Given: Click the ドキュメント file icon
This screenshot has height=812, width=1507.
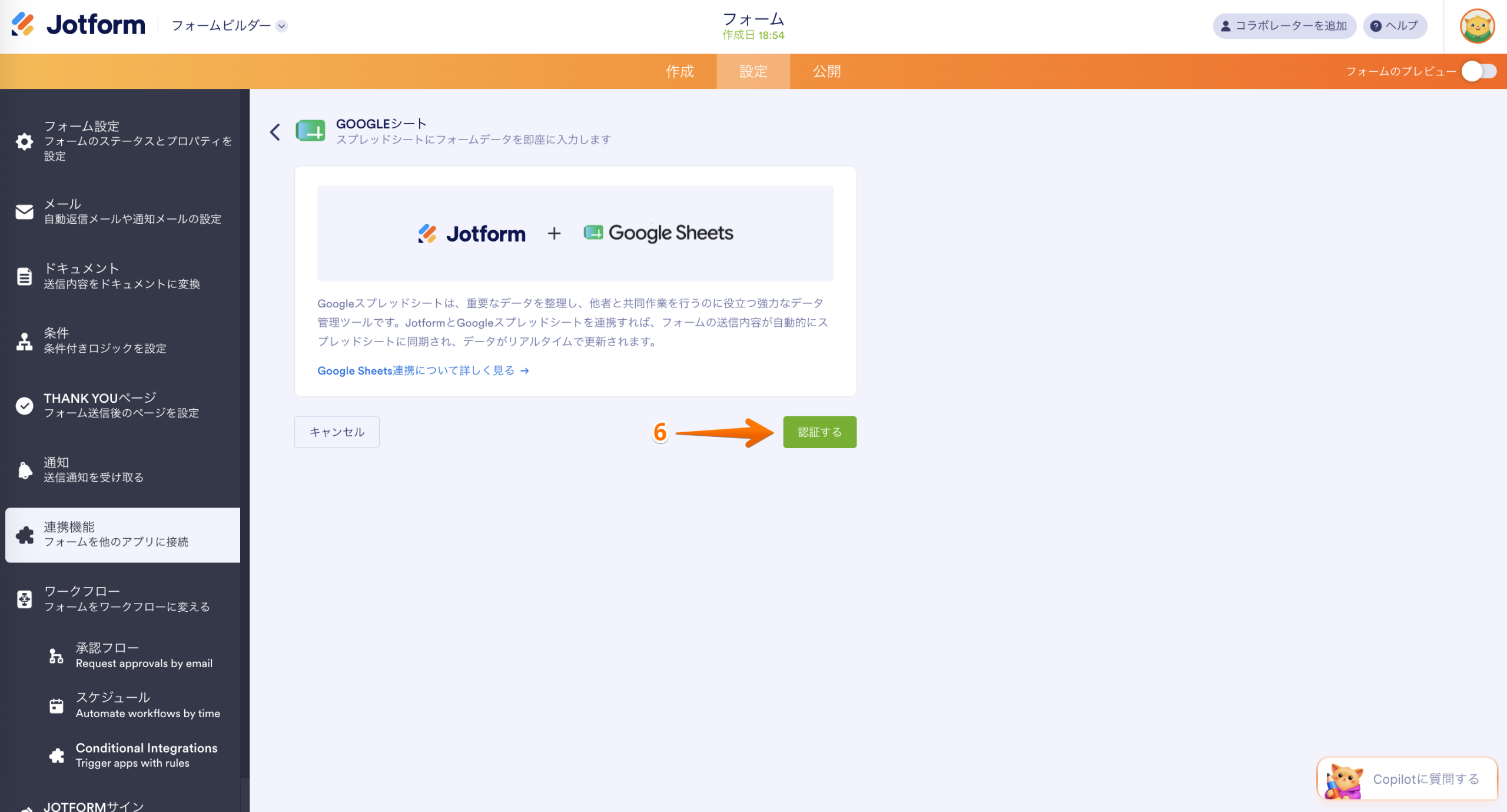Looking at the screenshot, I should coord(24,276).
